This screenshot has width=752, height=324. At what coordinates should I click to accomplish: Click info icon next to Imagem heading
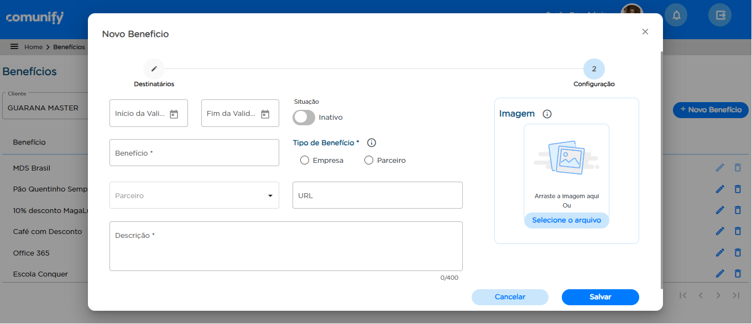(x=547, y=114)
